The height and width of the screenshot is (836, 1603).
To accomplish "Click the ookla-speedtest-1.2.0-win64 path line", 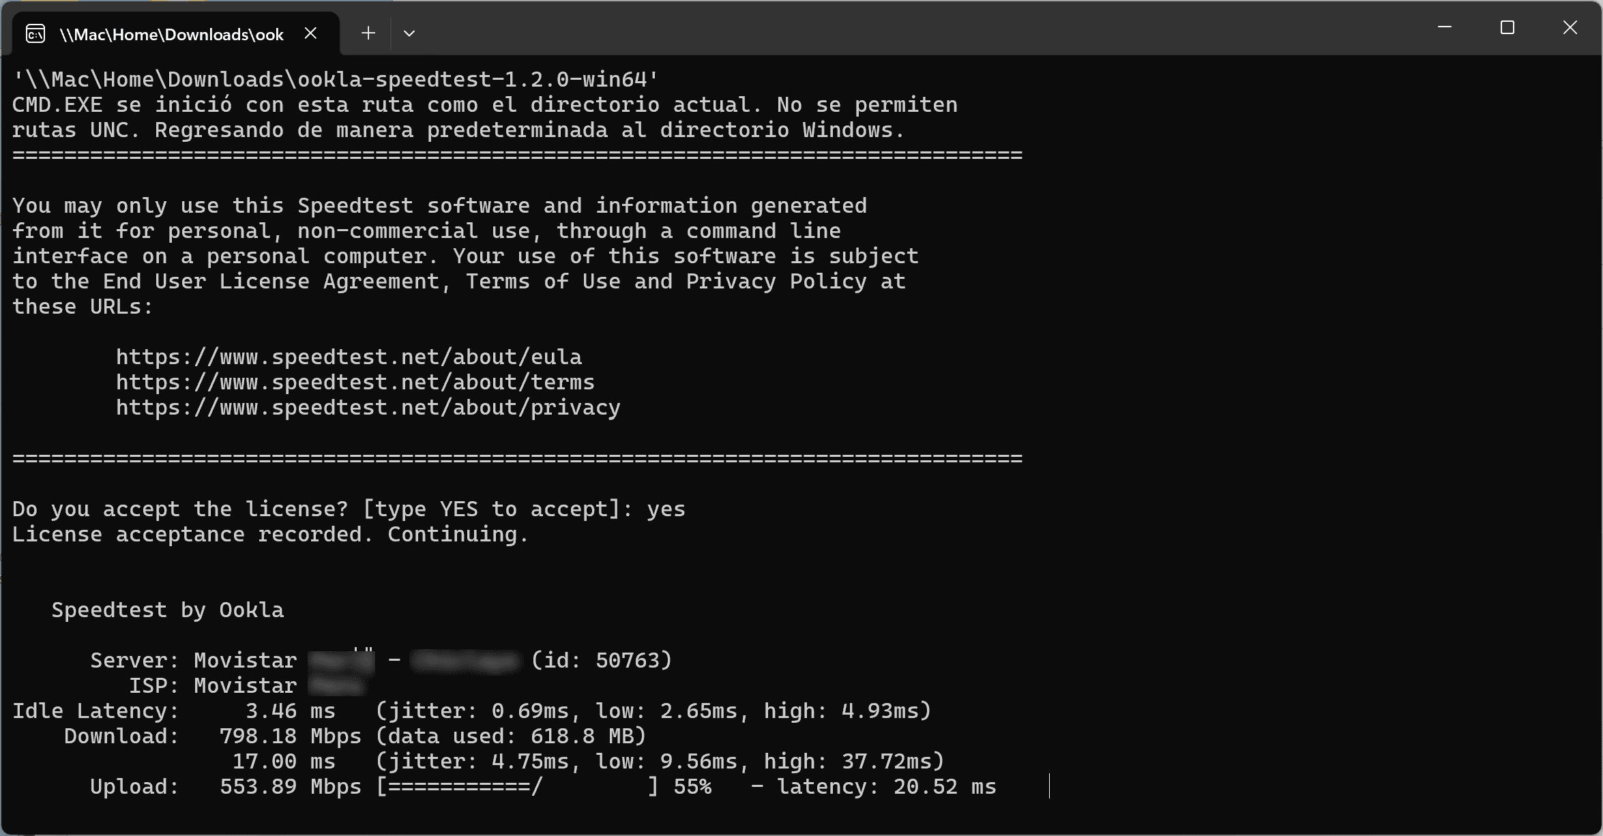I will pos(336,79).
